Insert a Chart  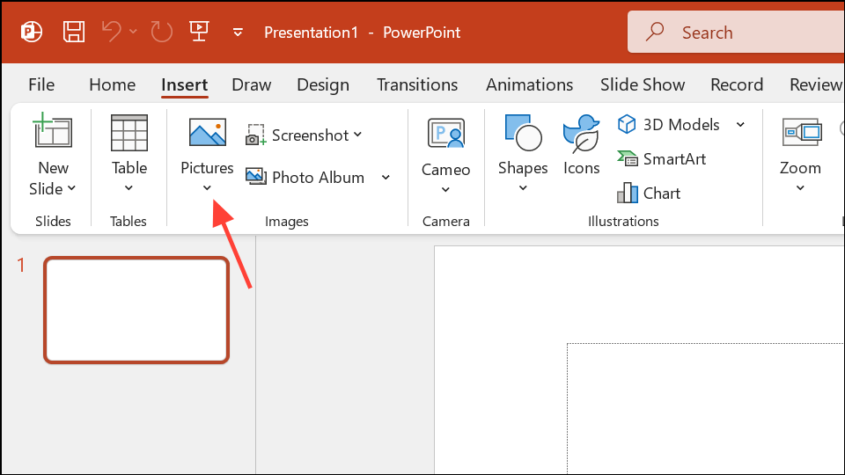tap(649, 193)
